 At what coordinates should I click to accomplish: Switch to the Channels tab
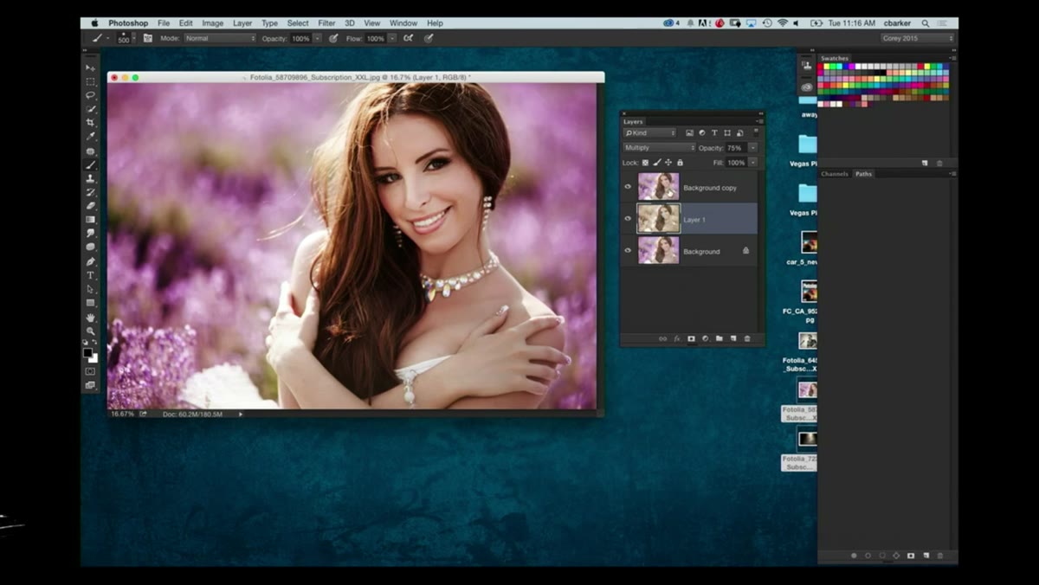click(x=835, y=174)
